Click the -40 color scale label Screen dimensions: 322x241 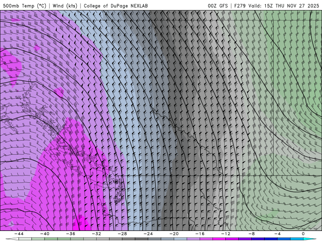[45, 234]
